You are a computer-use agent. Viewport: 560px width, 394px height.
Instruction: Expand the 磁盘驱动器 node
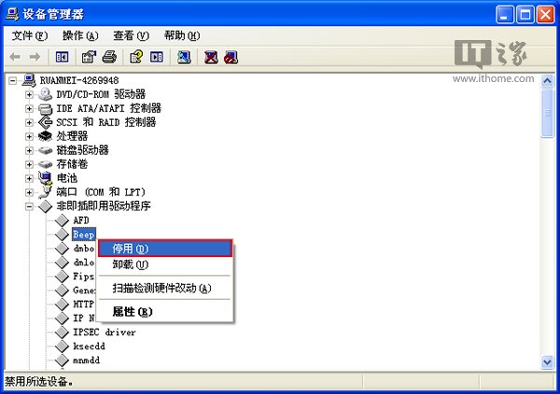click(29, 151)
